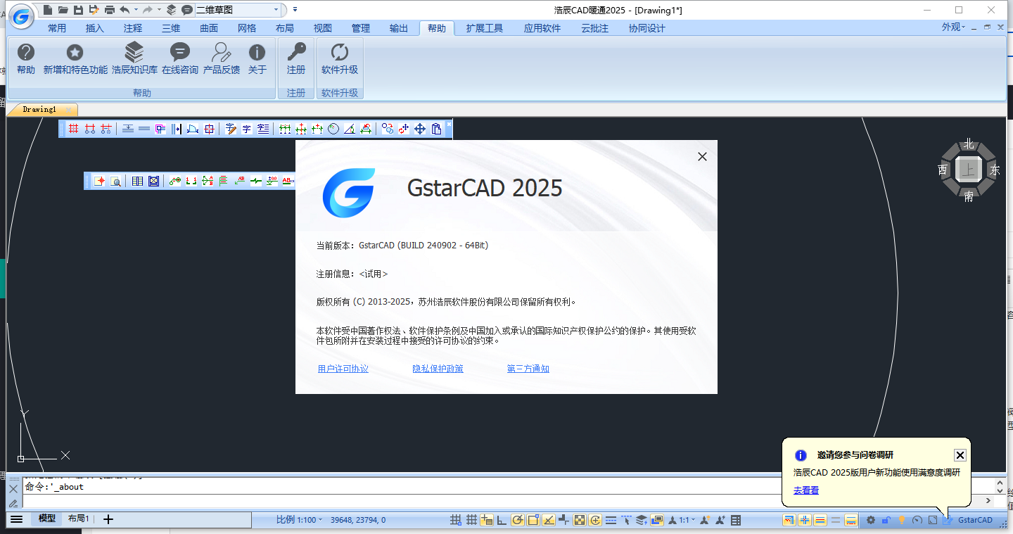1013x534 pixels.
Task: Select the Drawing1 document tab
Action: coord(39,109)
